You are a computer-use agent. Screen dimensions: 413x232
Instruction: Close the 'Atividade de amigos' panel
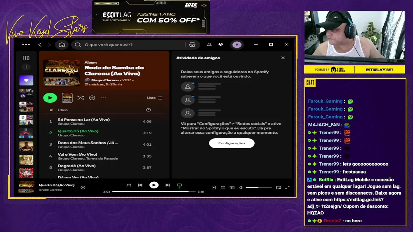(283, 58)
